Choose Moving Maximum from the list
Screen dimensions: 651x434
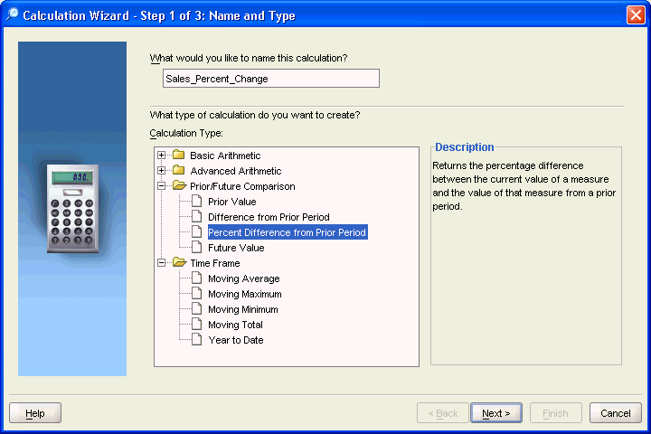coord(244,294)
